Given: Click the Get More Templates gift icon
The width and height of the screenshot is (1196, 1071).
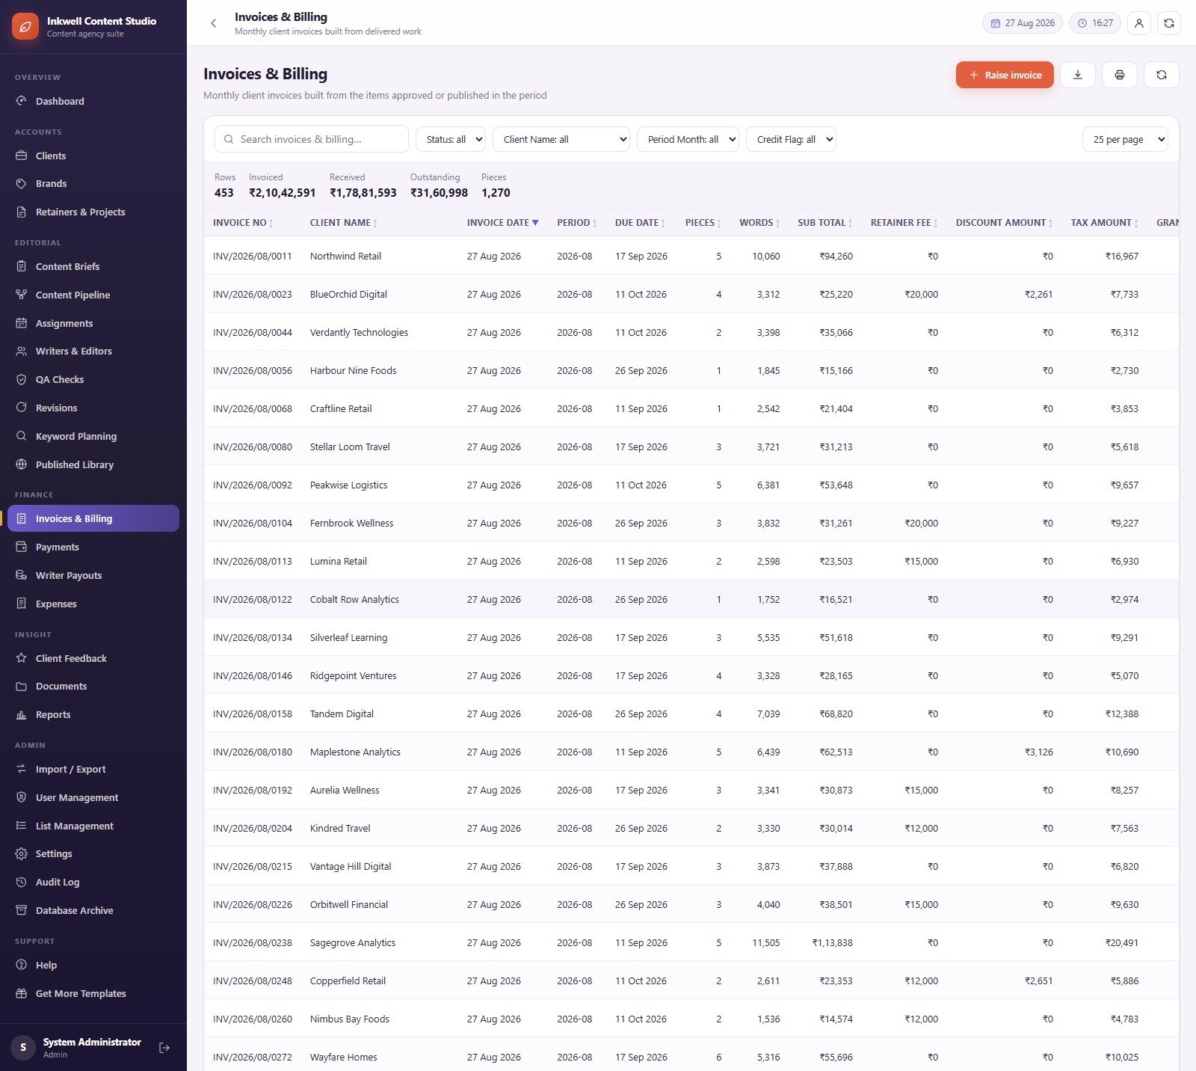Looking at the screenshot, I should 22,993.
